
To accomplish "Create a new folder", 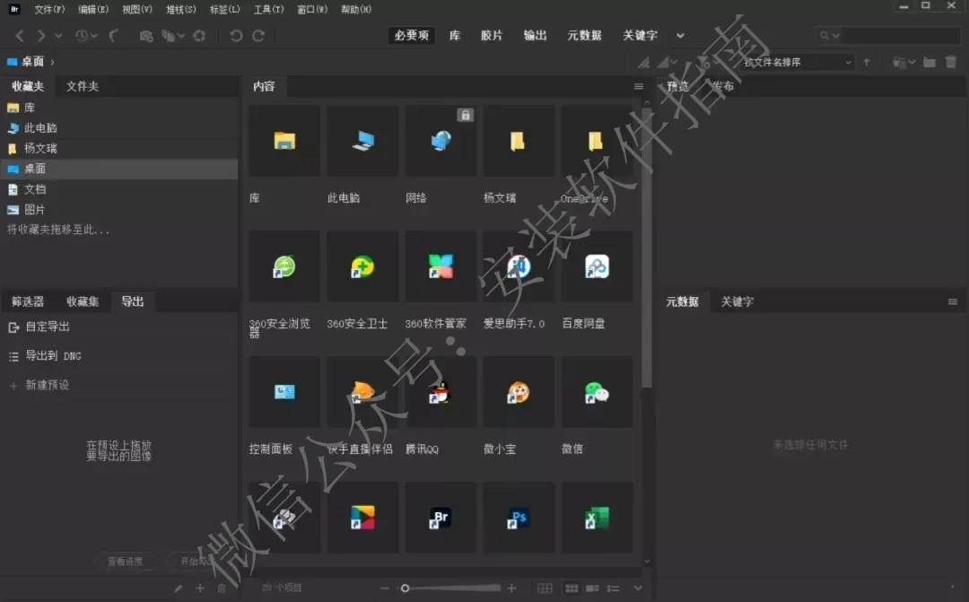I will pyautogui.click(x=929, y=62).
